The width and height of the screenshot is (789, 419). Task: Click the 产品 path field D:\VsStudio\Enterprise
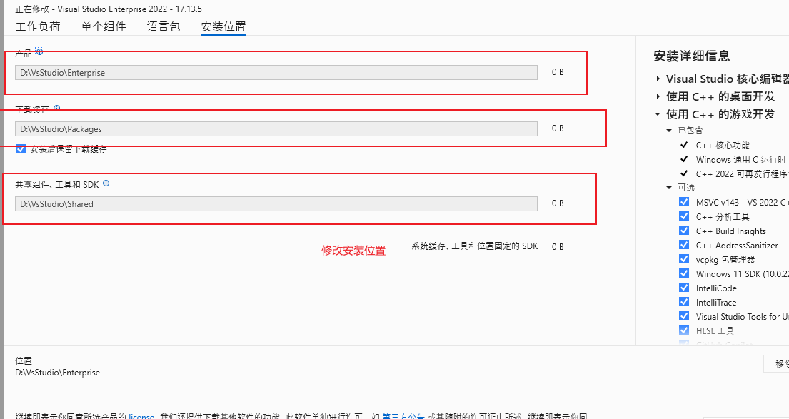coord(276,72)
